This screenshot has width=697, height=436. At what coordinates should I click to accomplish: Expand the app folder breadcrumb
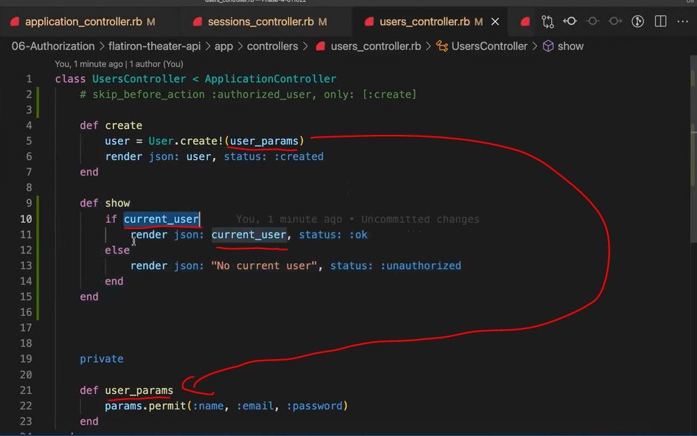[223, 46]
